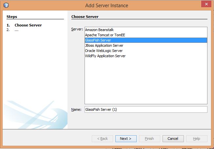Click the < Back button
Screen dimensions: 214x149
(103, 139)
